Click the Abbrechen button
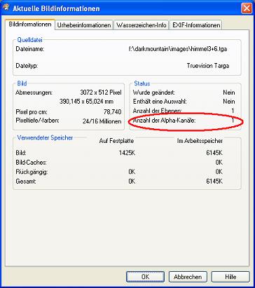This screenshot has height=288, width=255. (188, 277)
